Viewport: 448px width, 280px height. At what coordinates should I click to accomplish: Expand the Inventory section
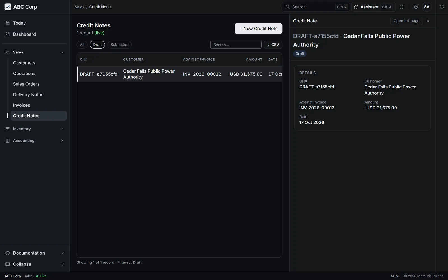coord(35,129)
